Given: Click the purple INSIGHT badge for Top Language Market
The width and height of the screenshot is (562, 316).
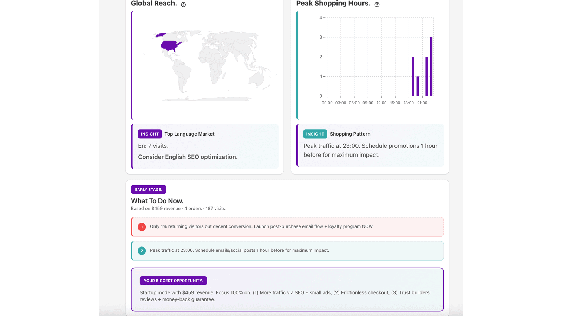Looking at the screenshot, I should click(150, 134).
